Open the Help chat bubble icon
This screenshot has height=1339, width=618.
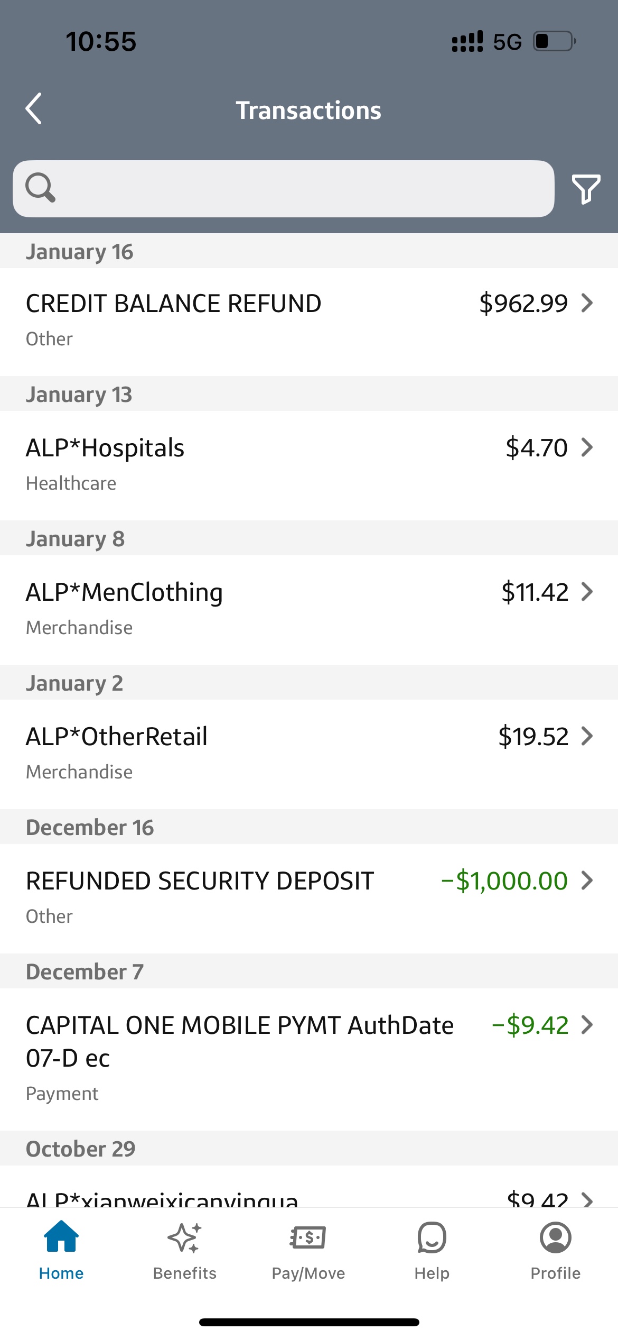[432, 1237]
